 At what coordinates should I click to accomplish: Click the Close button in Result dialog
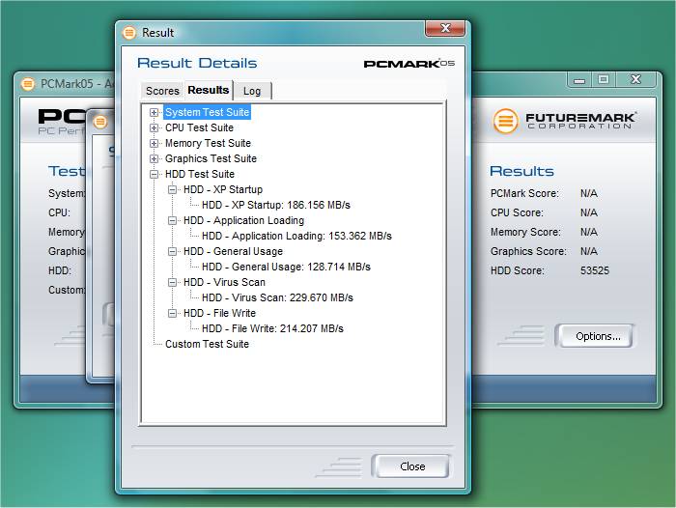click(x=410, y=466)
